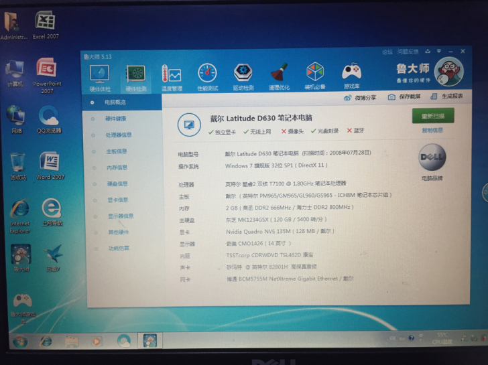The width and height of the screenshot is (488, 365).
Task: Open 问题反馈 feedback link
Action: pyautogui.click(x=408, y=52)
